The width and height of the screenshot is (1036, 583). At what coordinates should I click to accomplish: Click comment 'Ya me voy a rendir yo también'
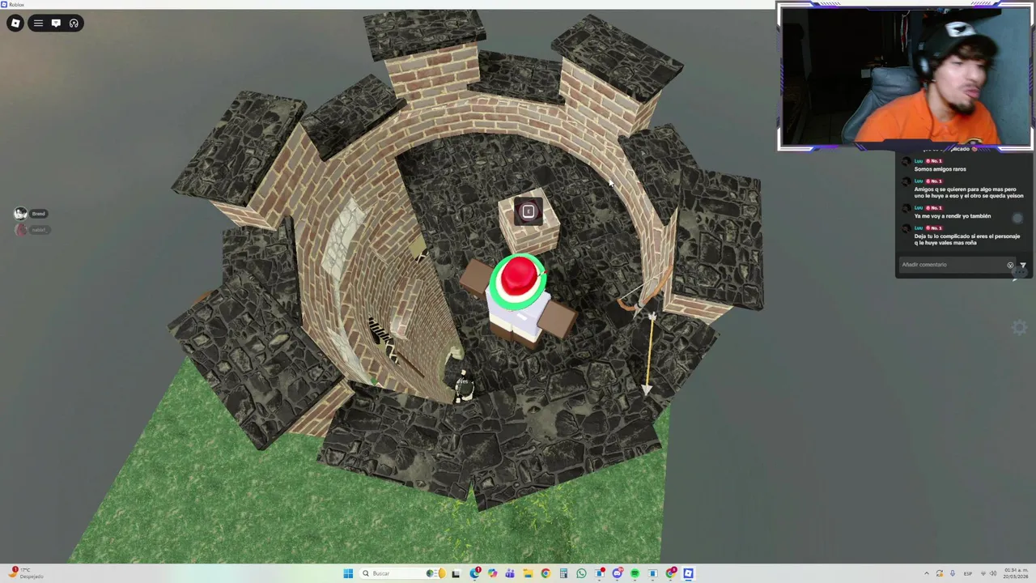pos(953,216)
